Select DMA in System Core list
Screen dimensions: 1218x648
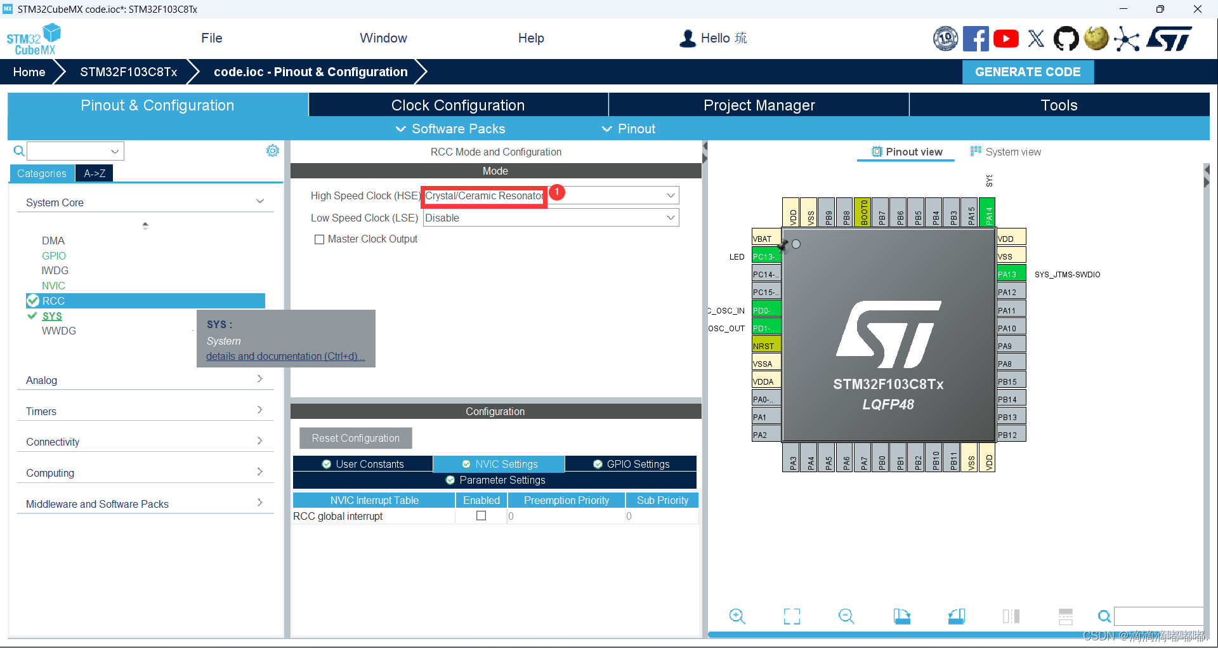tap(53, 241)
